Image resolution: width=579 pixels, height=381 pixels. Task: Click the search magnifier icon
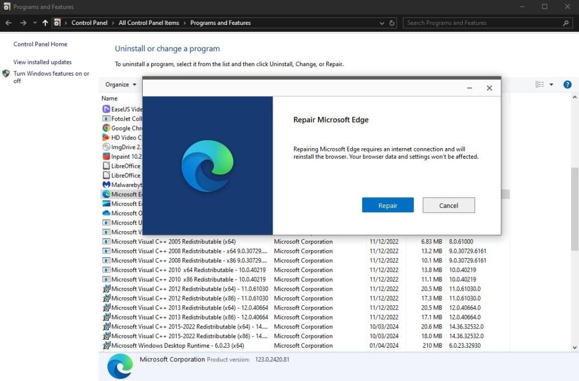coord(566,23)
